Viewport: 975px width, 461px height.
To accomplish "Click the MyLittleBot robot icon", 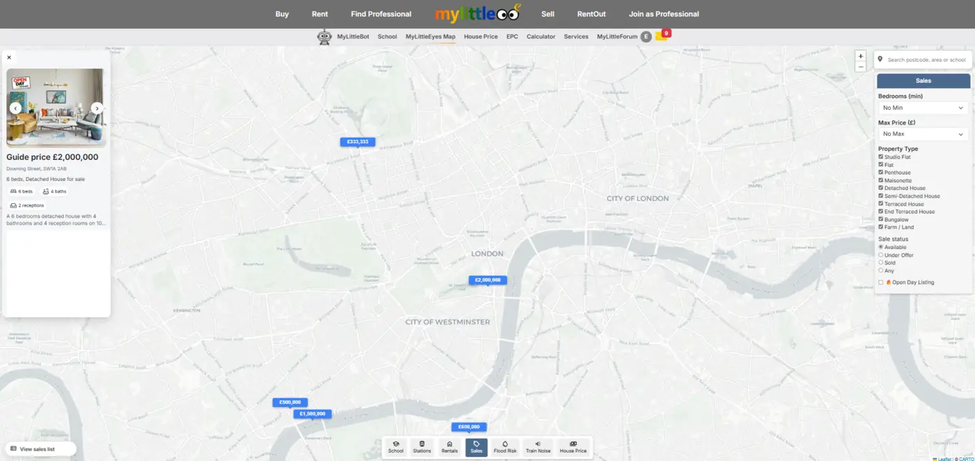I will tap(324, 36).
